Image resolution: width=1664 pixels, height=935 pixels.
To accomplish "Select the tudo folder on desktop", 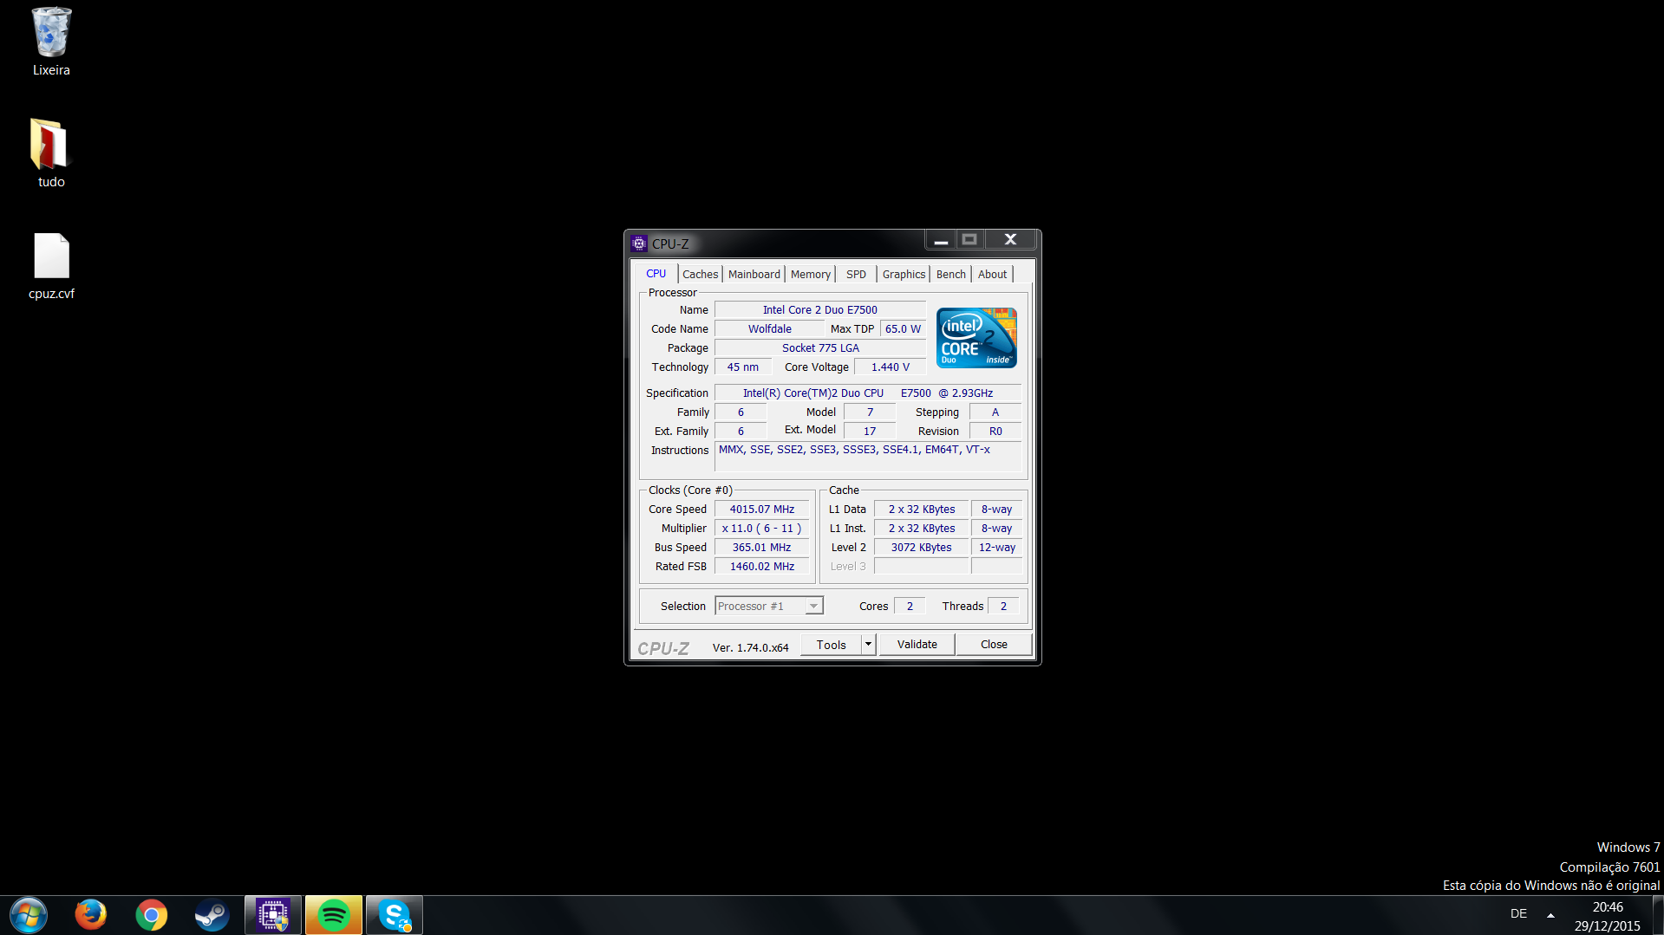I will pos(51,153).
